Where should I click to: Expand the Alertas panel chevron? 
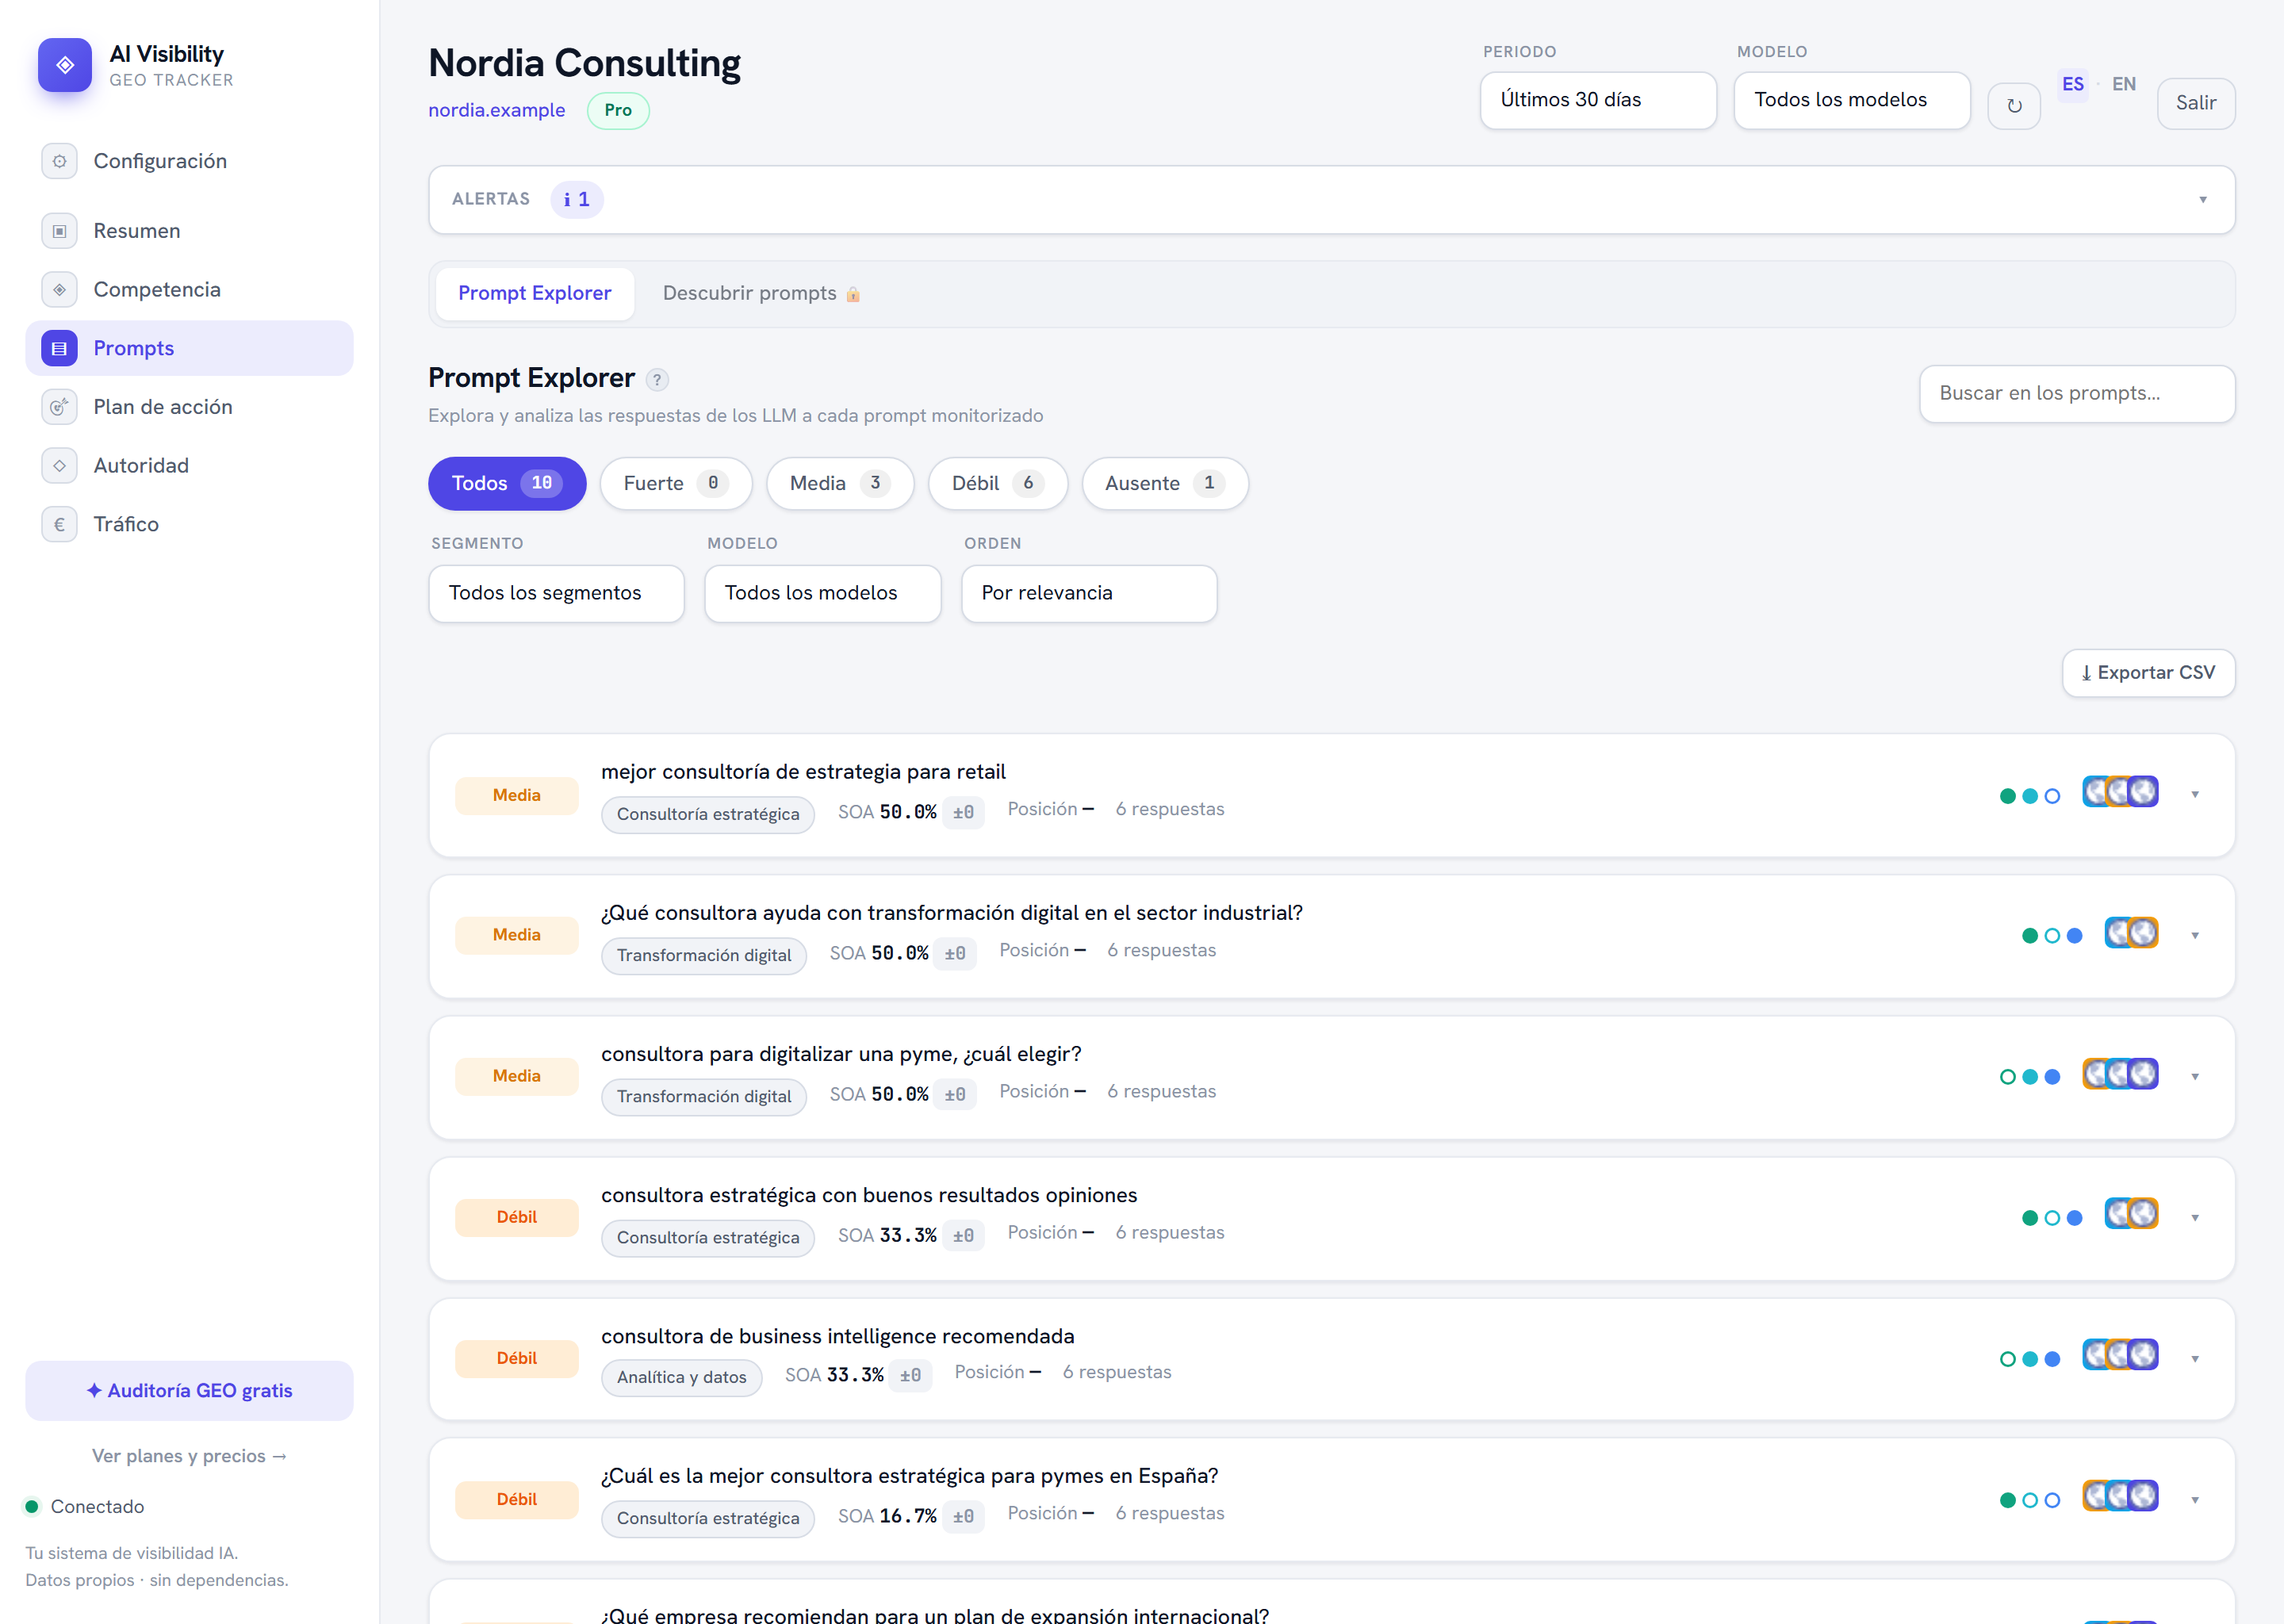pos(2203,200)
